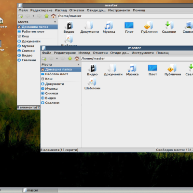Viewport: 193px width, 193px height.
Task: Open Изглед menu in back window
Action: [61, 10]
